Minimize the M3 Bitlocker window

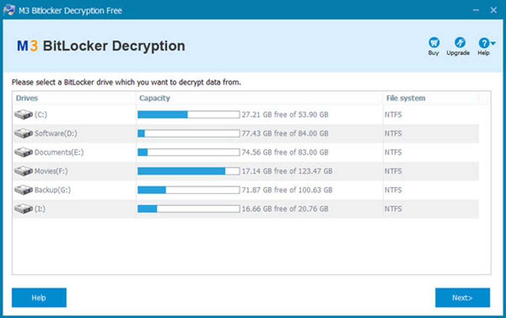click(476, 10)
